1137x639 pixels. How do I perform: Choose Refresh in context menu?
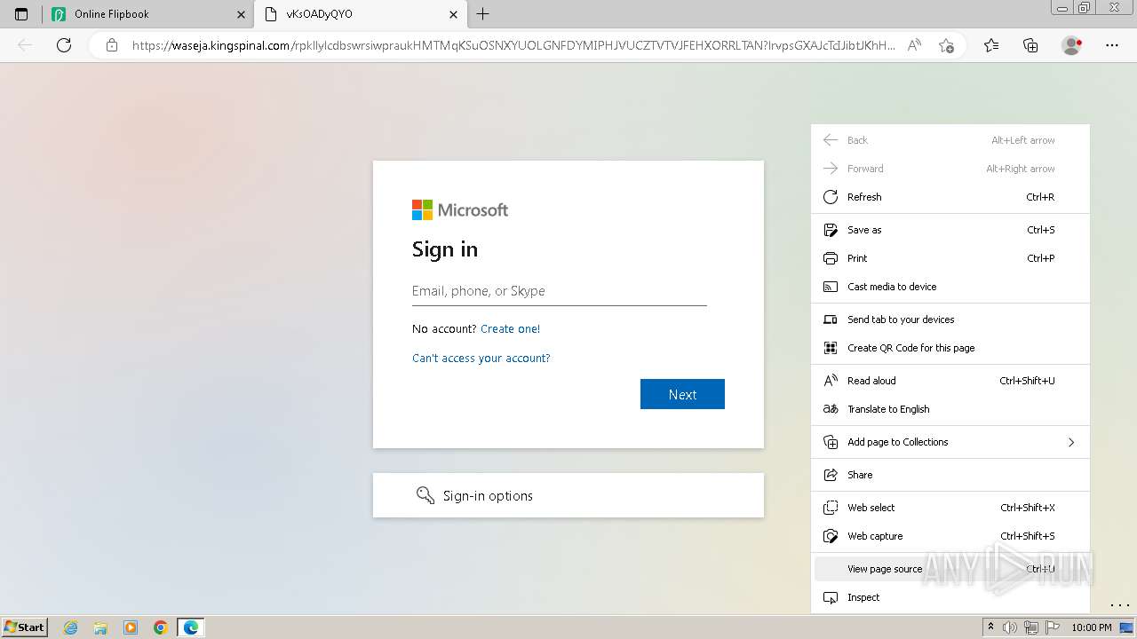point(950,197)
